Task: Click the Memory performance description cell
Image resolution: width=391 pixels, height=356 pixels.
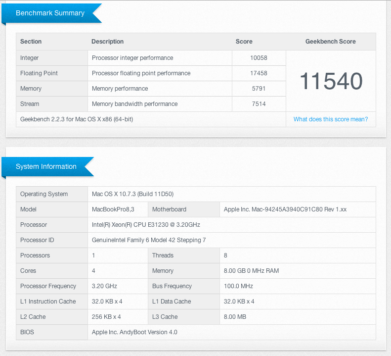Action: [120, 89]
